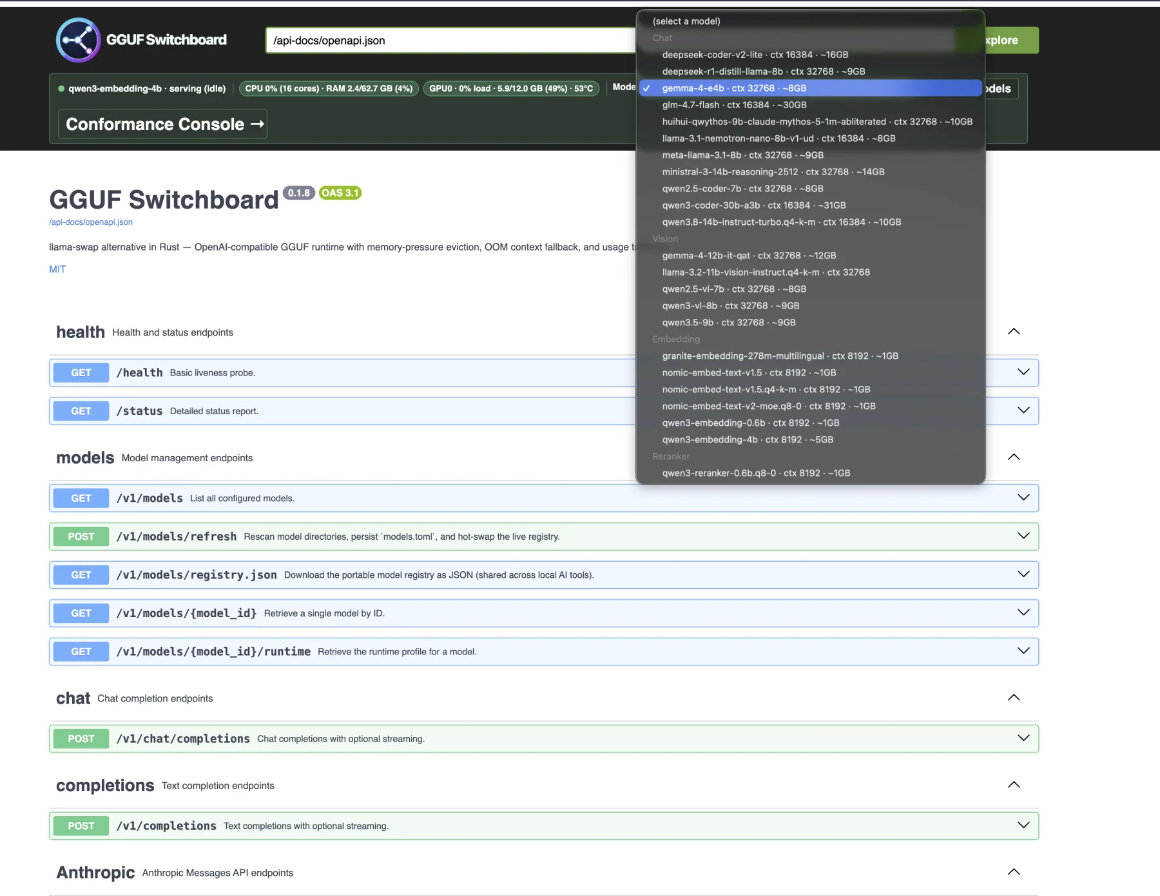Click the POST badge for /v1/completions
This screenshot has height=896, width=1160.
click(x=81, y=826)
